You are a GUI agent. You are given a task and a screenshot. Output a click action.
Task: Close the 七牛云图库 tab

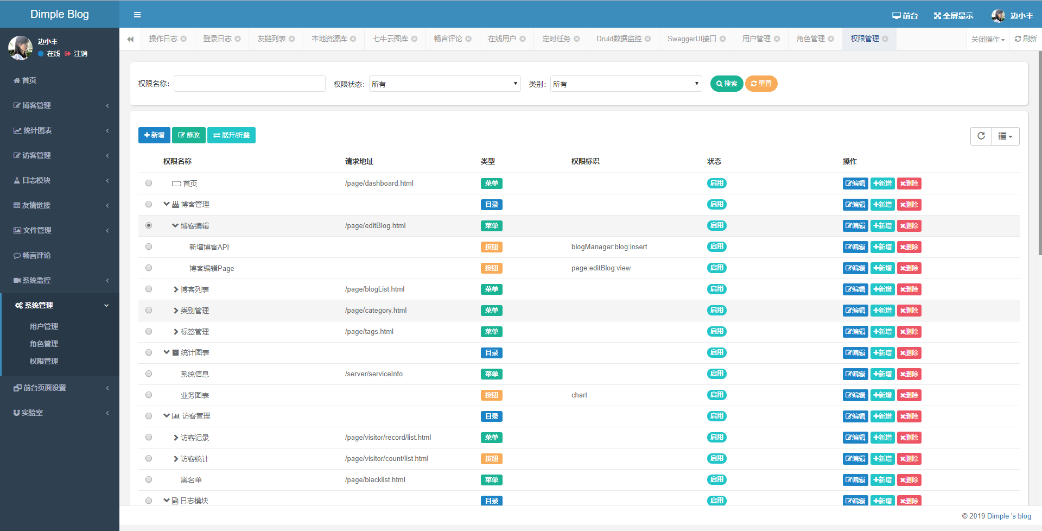tap(415, 39)
